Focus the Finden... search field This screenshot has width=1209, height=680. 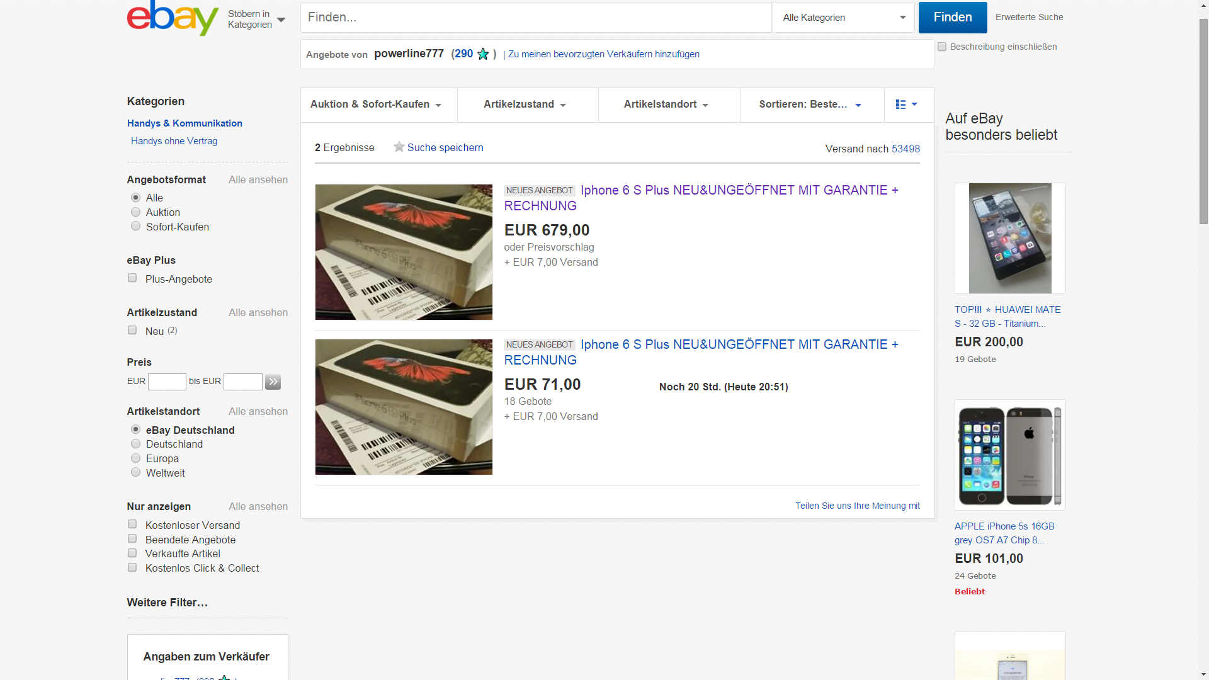coord(536,18)
